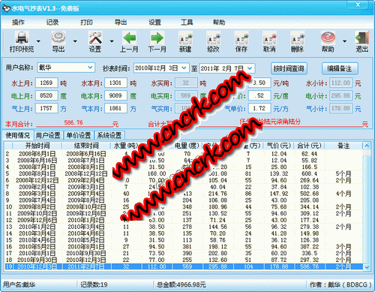Click the 电上月 input field
Viewport: 375px width, 292px height.
[x=46, y=95]
